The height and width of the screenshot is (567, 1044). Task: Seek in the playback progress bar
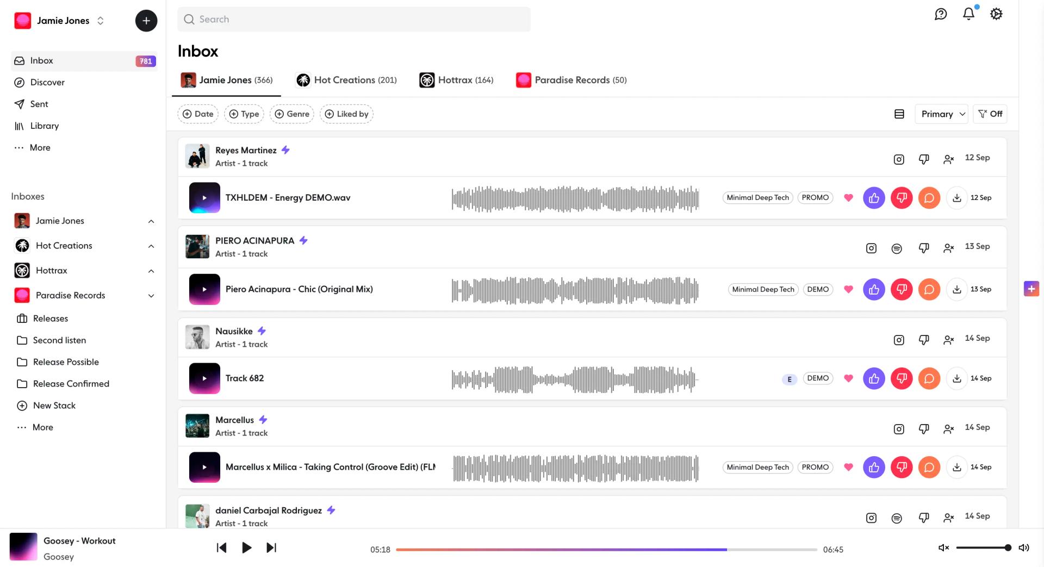pos(606,550)
